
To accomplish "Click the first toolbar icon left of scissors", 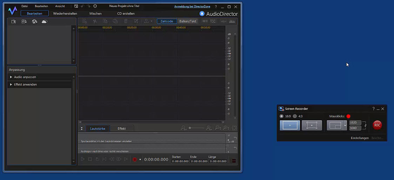I will click(85, 21).
